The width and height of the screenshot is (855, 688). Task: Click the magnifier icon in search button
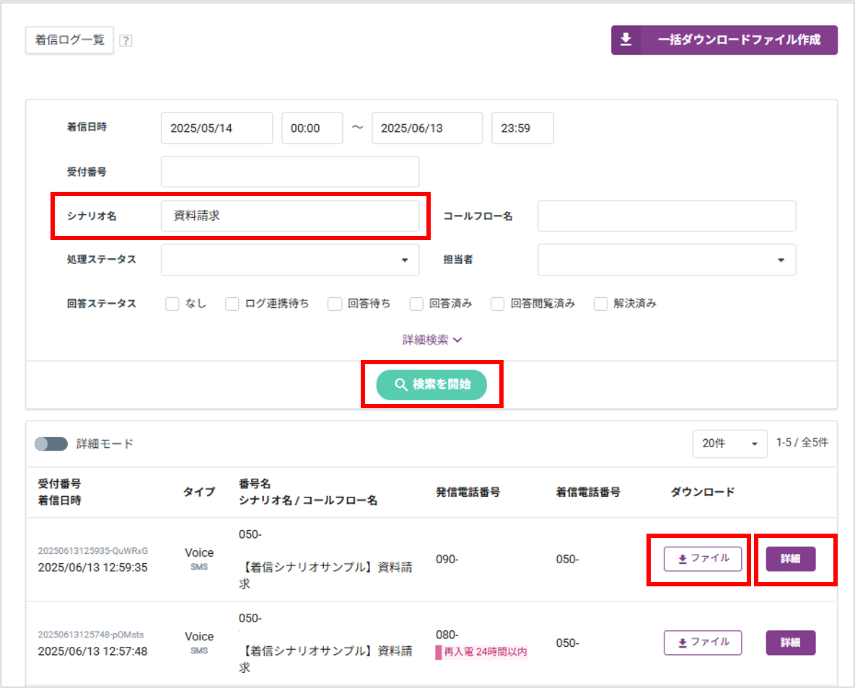pyautogui.click(x=400, y=384)
